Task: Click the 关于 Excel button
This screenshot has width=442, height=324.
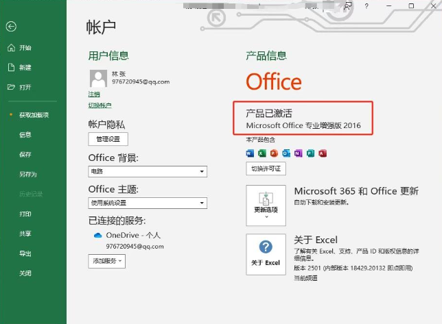Action: 266,254
